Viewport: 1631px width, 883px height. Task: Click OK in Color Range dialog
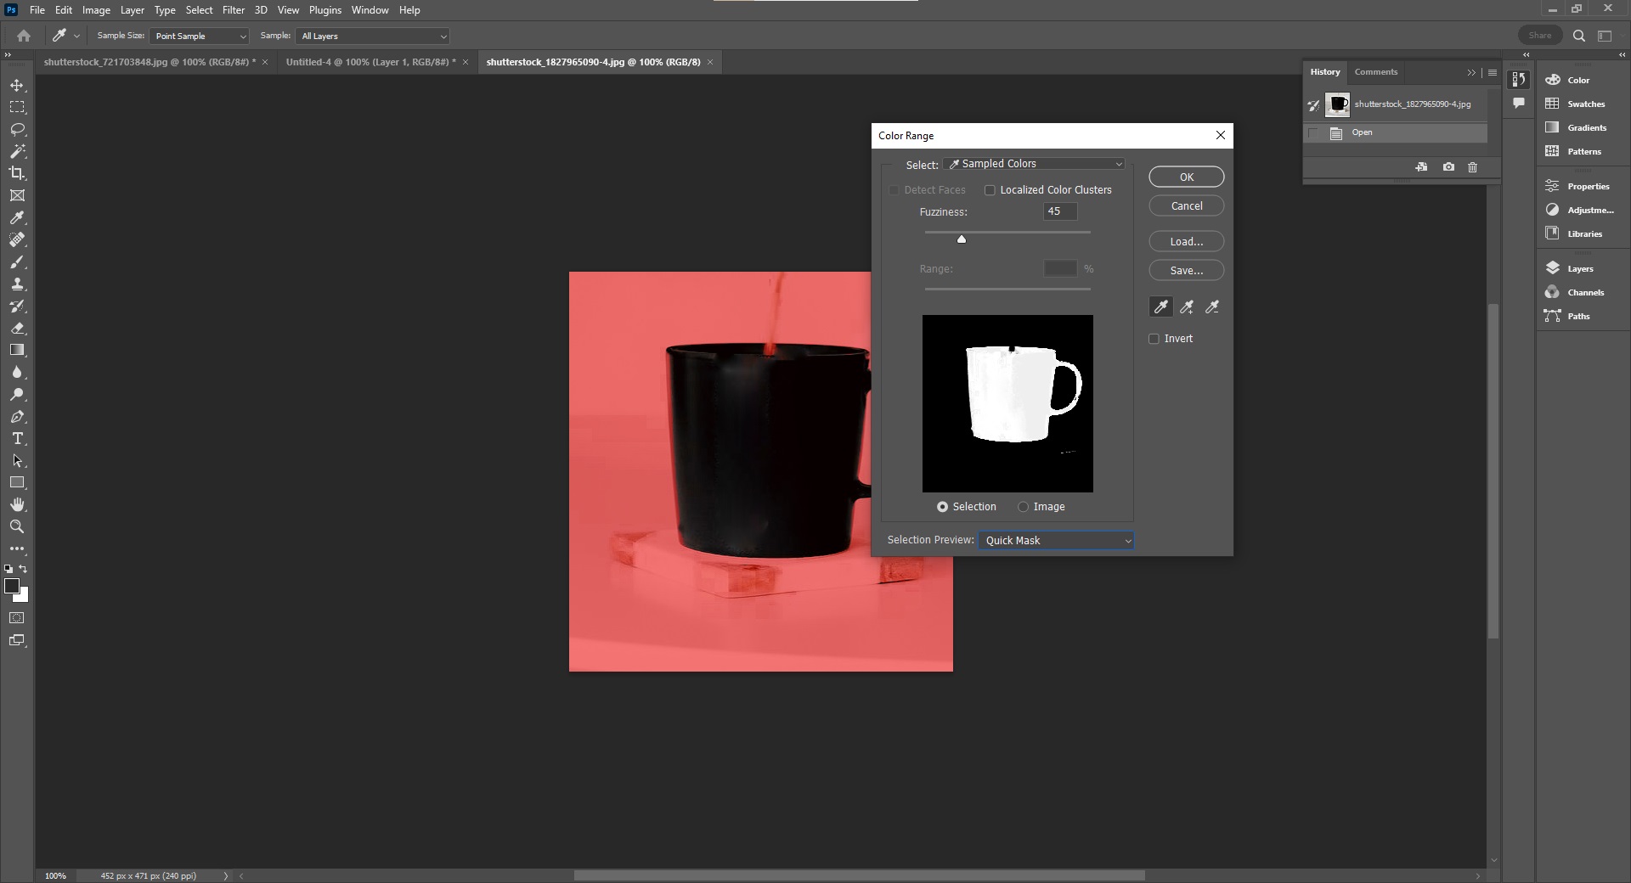coord(1186,177)
